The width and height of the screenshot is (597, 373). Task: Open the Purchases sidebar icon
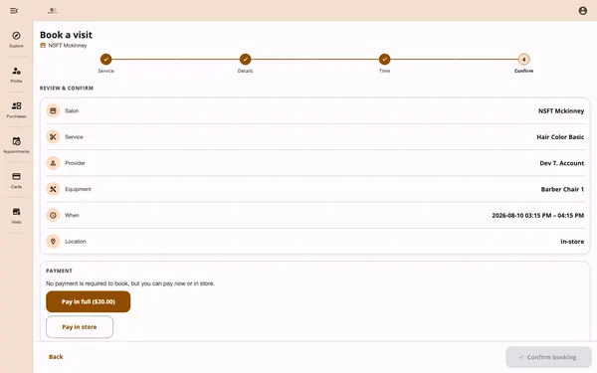point(16,105)
